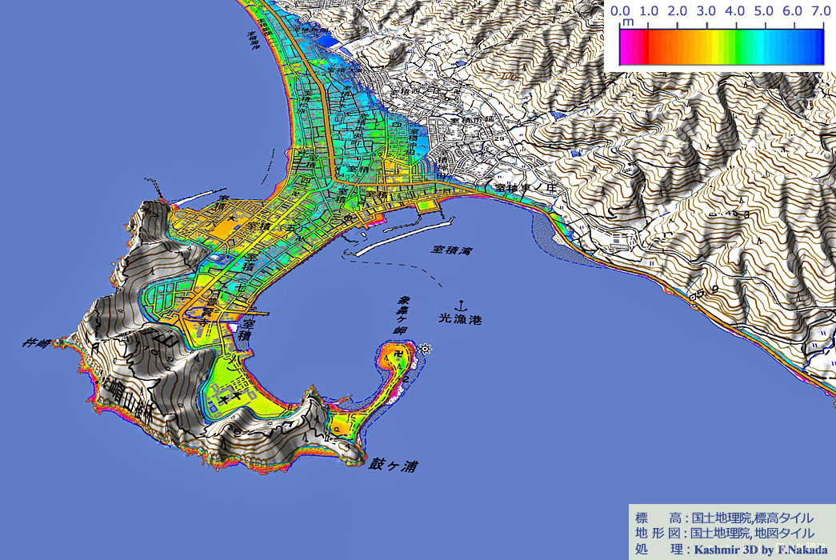Click the 鼓ヶ浦 place name
This screenshot has height=560, width=836.
coord(392,466)
